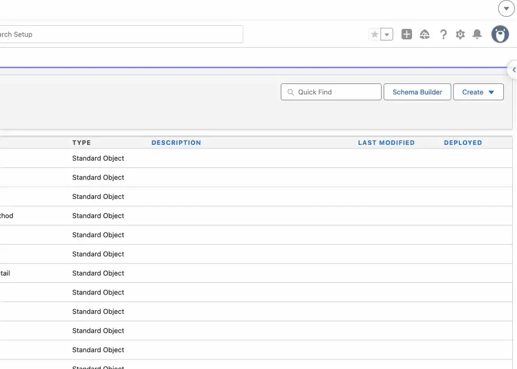Open the object row ending in "thod"
The image size is (517, 369).
point(7,216)
